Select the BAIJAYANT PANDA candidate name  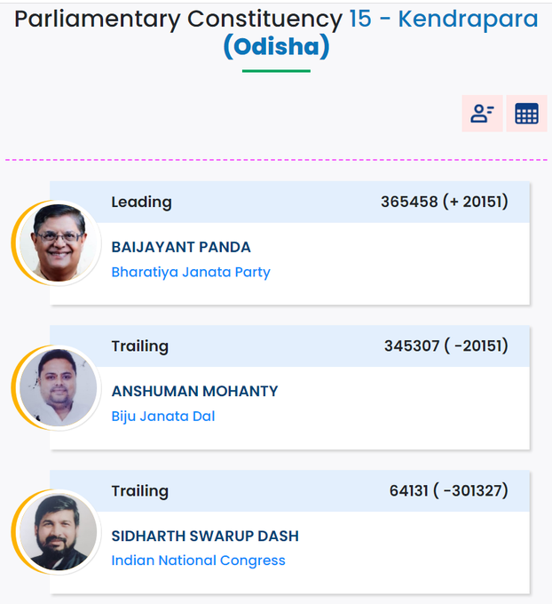(181, 247)
